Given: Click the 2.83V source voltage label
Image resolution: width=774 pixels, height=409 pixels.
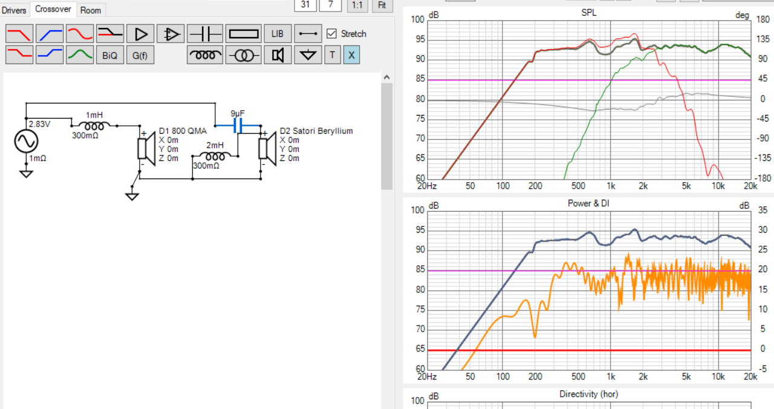Looking at the screenshot, I should pyautogui.click(x=39, y=124).
